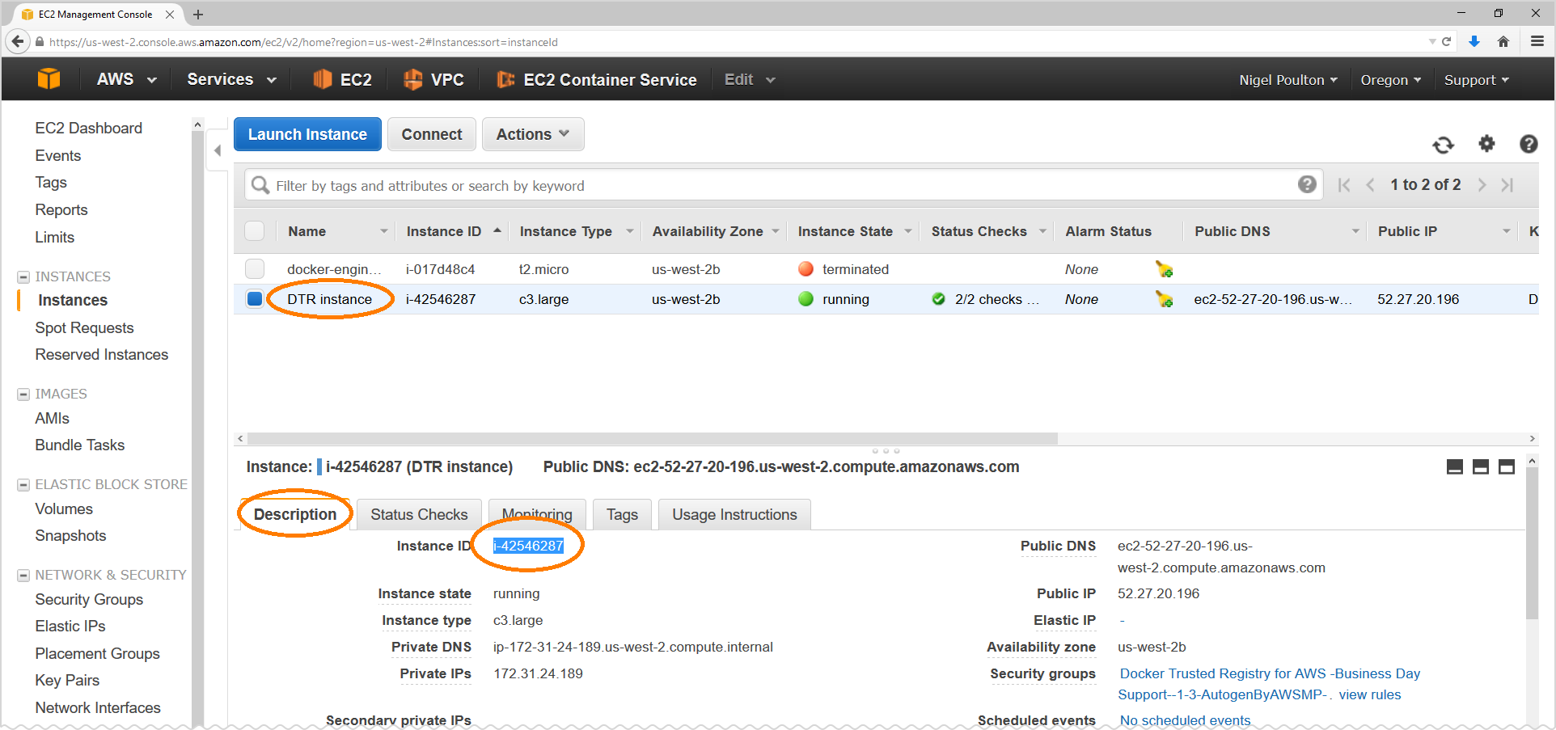The width and height of the screenshot is (1556, 730).
Task: Uncheck the DTR instance checkbox
Action: pos(255,299)
